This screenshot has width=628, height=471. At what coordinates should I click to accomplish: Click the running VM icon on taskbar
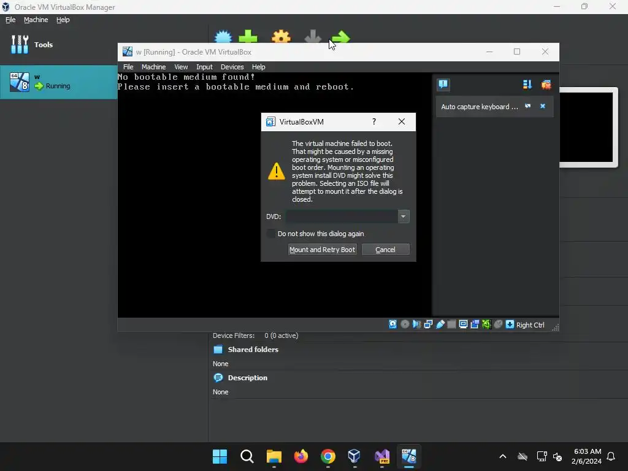pyautogui.click(x=409, y=456)
